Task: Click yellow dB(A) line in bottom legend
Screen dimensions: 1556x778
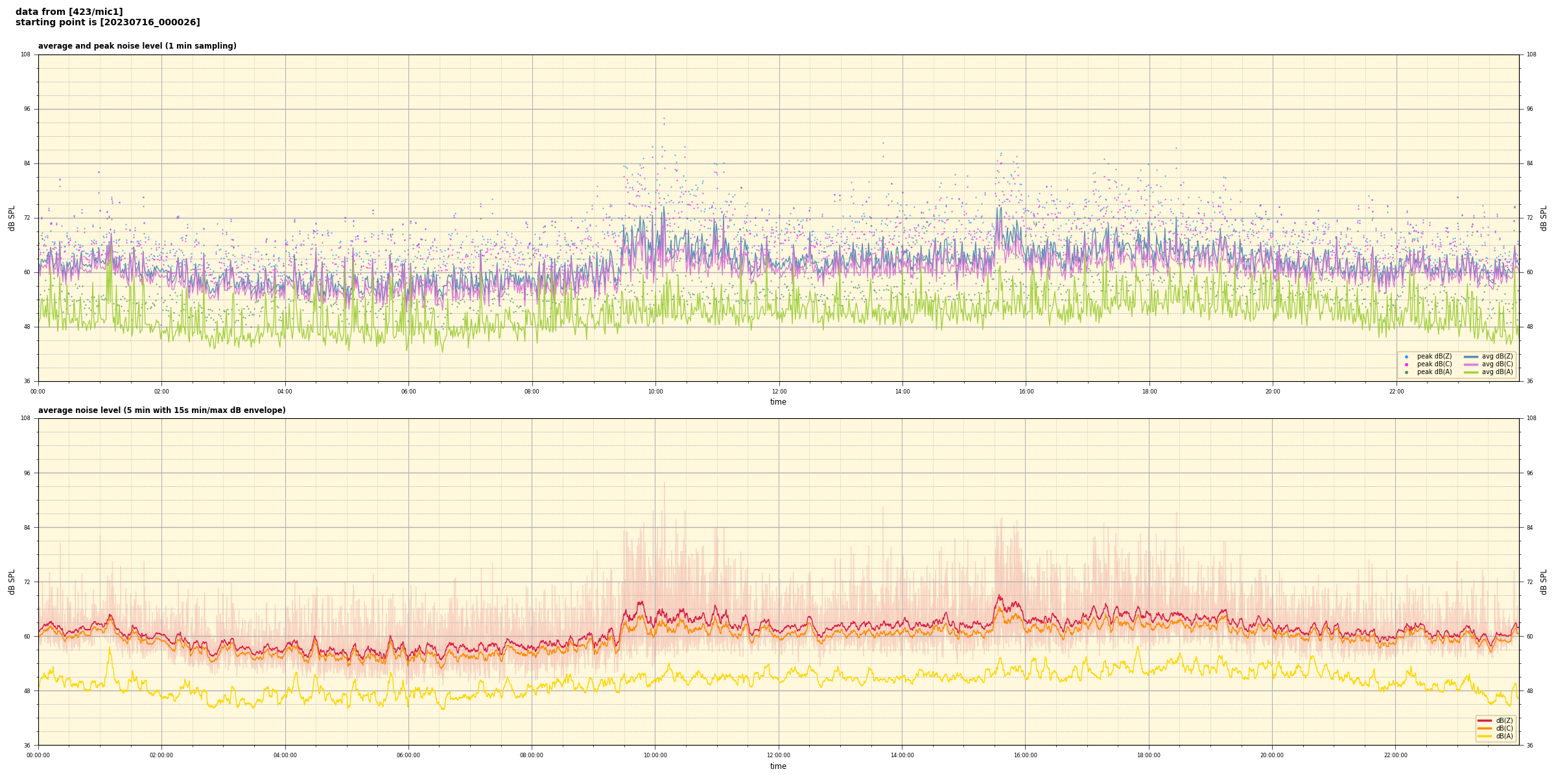Action: [x=1485, y=736]
